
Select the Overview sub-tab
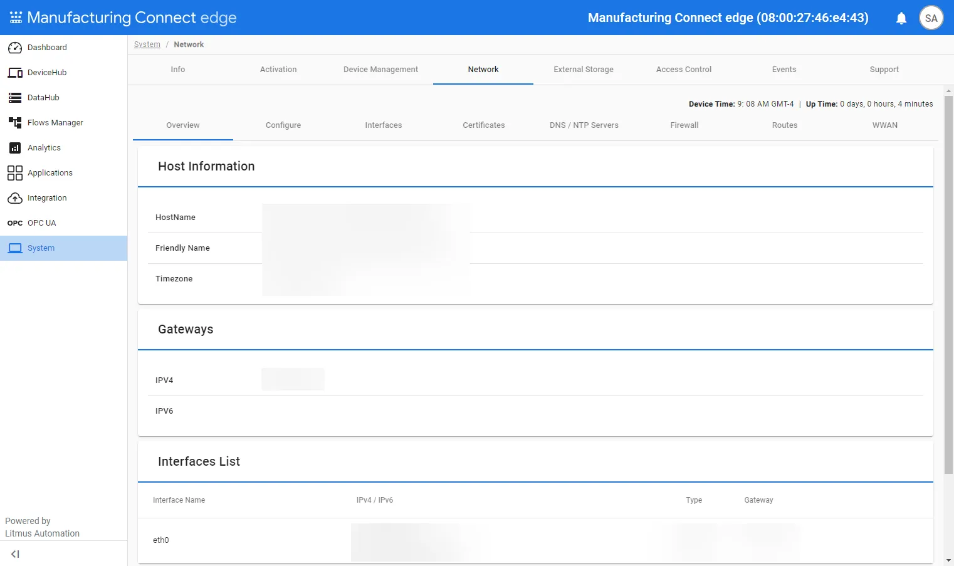click(183, 125)
